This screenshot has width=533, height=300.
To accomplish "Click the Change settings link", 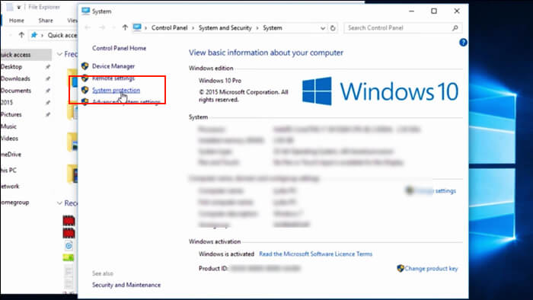I will point(435,191).
